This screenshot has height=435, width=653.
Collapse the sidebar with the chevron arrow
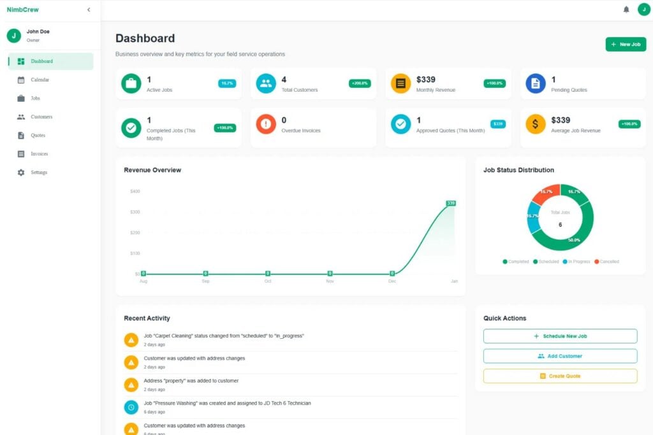click(89, 10)
